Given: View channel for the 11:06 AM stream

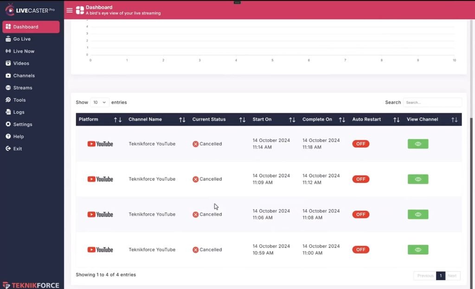Looking at the screenshot, I should 418,214.
